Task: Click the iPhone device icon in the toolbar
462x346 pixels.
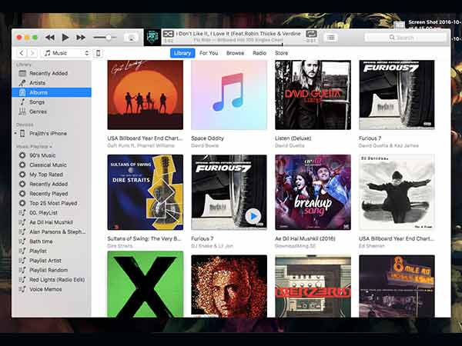Action: point(98,53)
